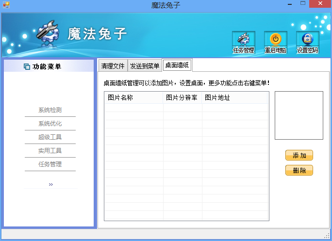Open 系统检测 in the sidebar menu
Image resolution: width=332 pixels, height=241 pixels.
(x=50, y=110)
